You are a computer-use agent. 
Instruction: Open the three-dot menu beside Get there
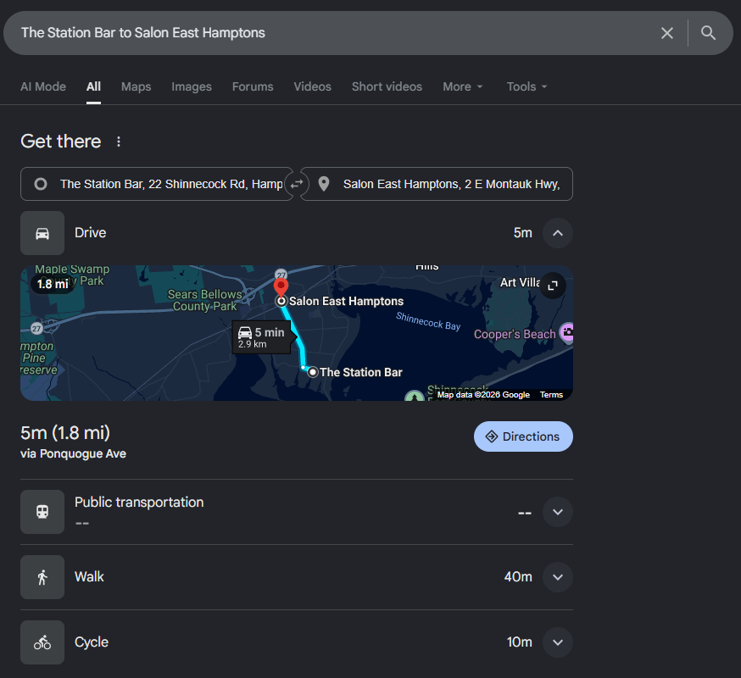[119, 142]
